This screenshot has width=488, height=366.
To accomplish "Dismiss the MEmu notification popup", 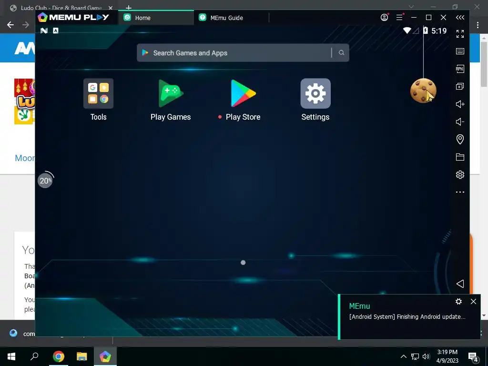I will (473, 301).
